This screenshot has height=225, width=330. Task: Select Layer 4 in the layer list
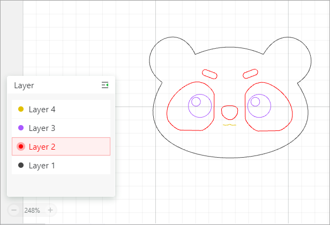click(61, 109)
